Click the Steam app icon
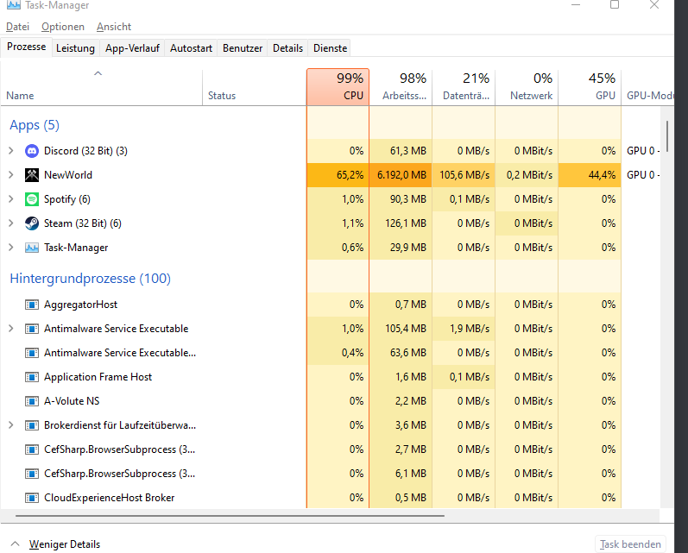 tap(32, 223)
